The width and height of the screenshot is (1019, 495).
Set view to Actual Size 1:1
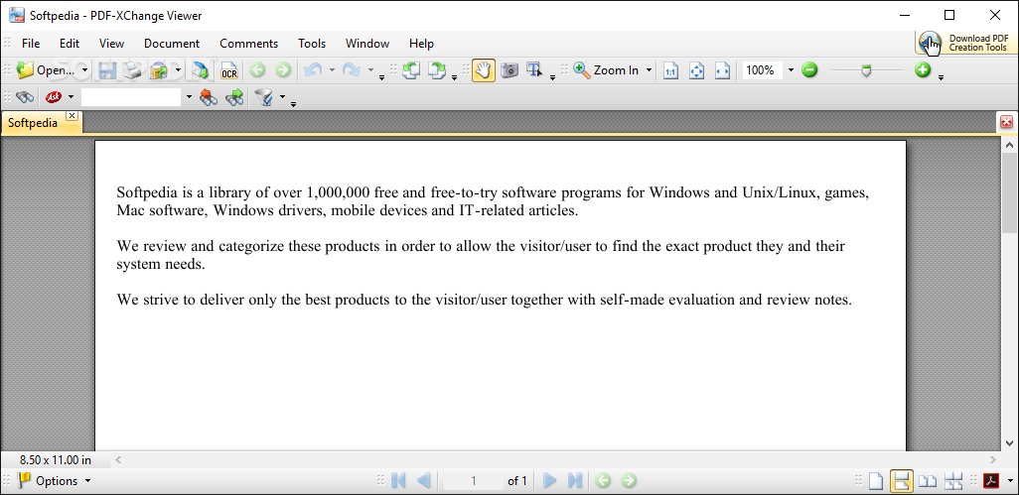(x=670, y=70)
